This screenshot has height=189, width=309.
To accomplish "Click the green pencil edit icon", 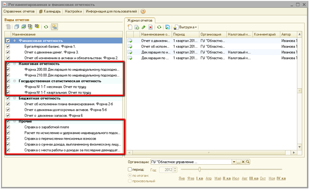I will 143,27.
